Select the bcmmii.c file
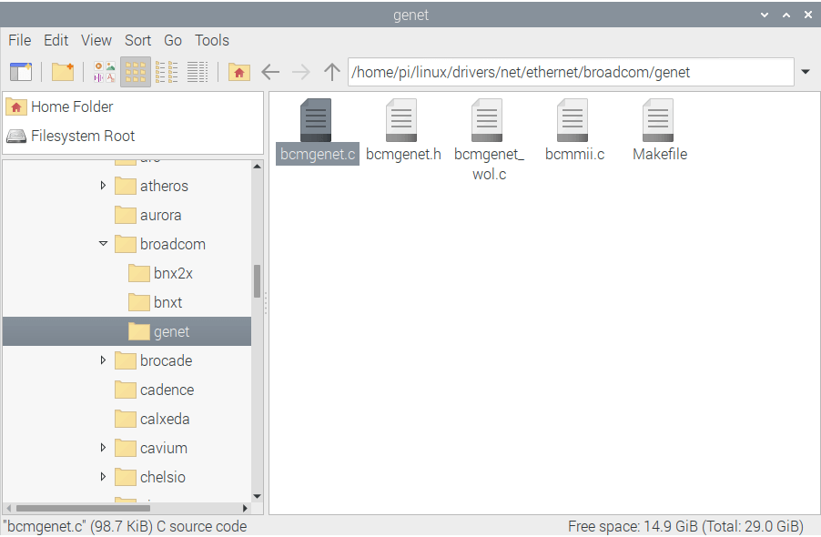 (x=573, y=121)
